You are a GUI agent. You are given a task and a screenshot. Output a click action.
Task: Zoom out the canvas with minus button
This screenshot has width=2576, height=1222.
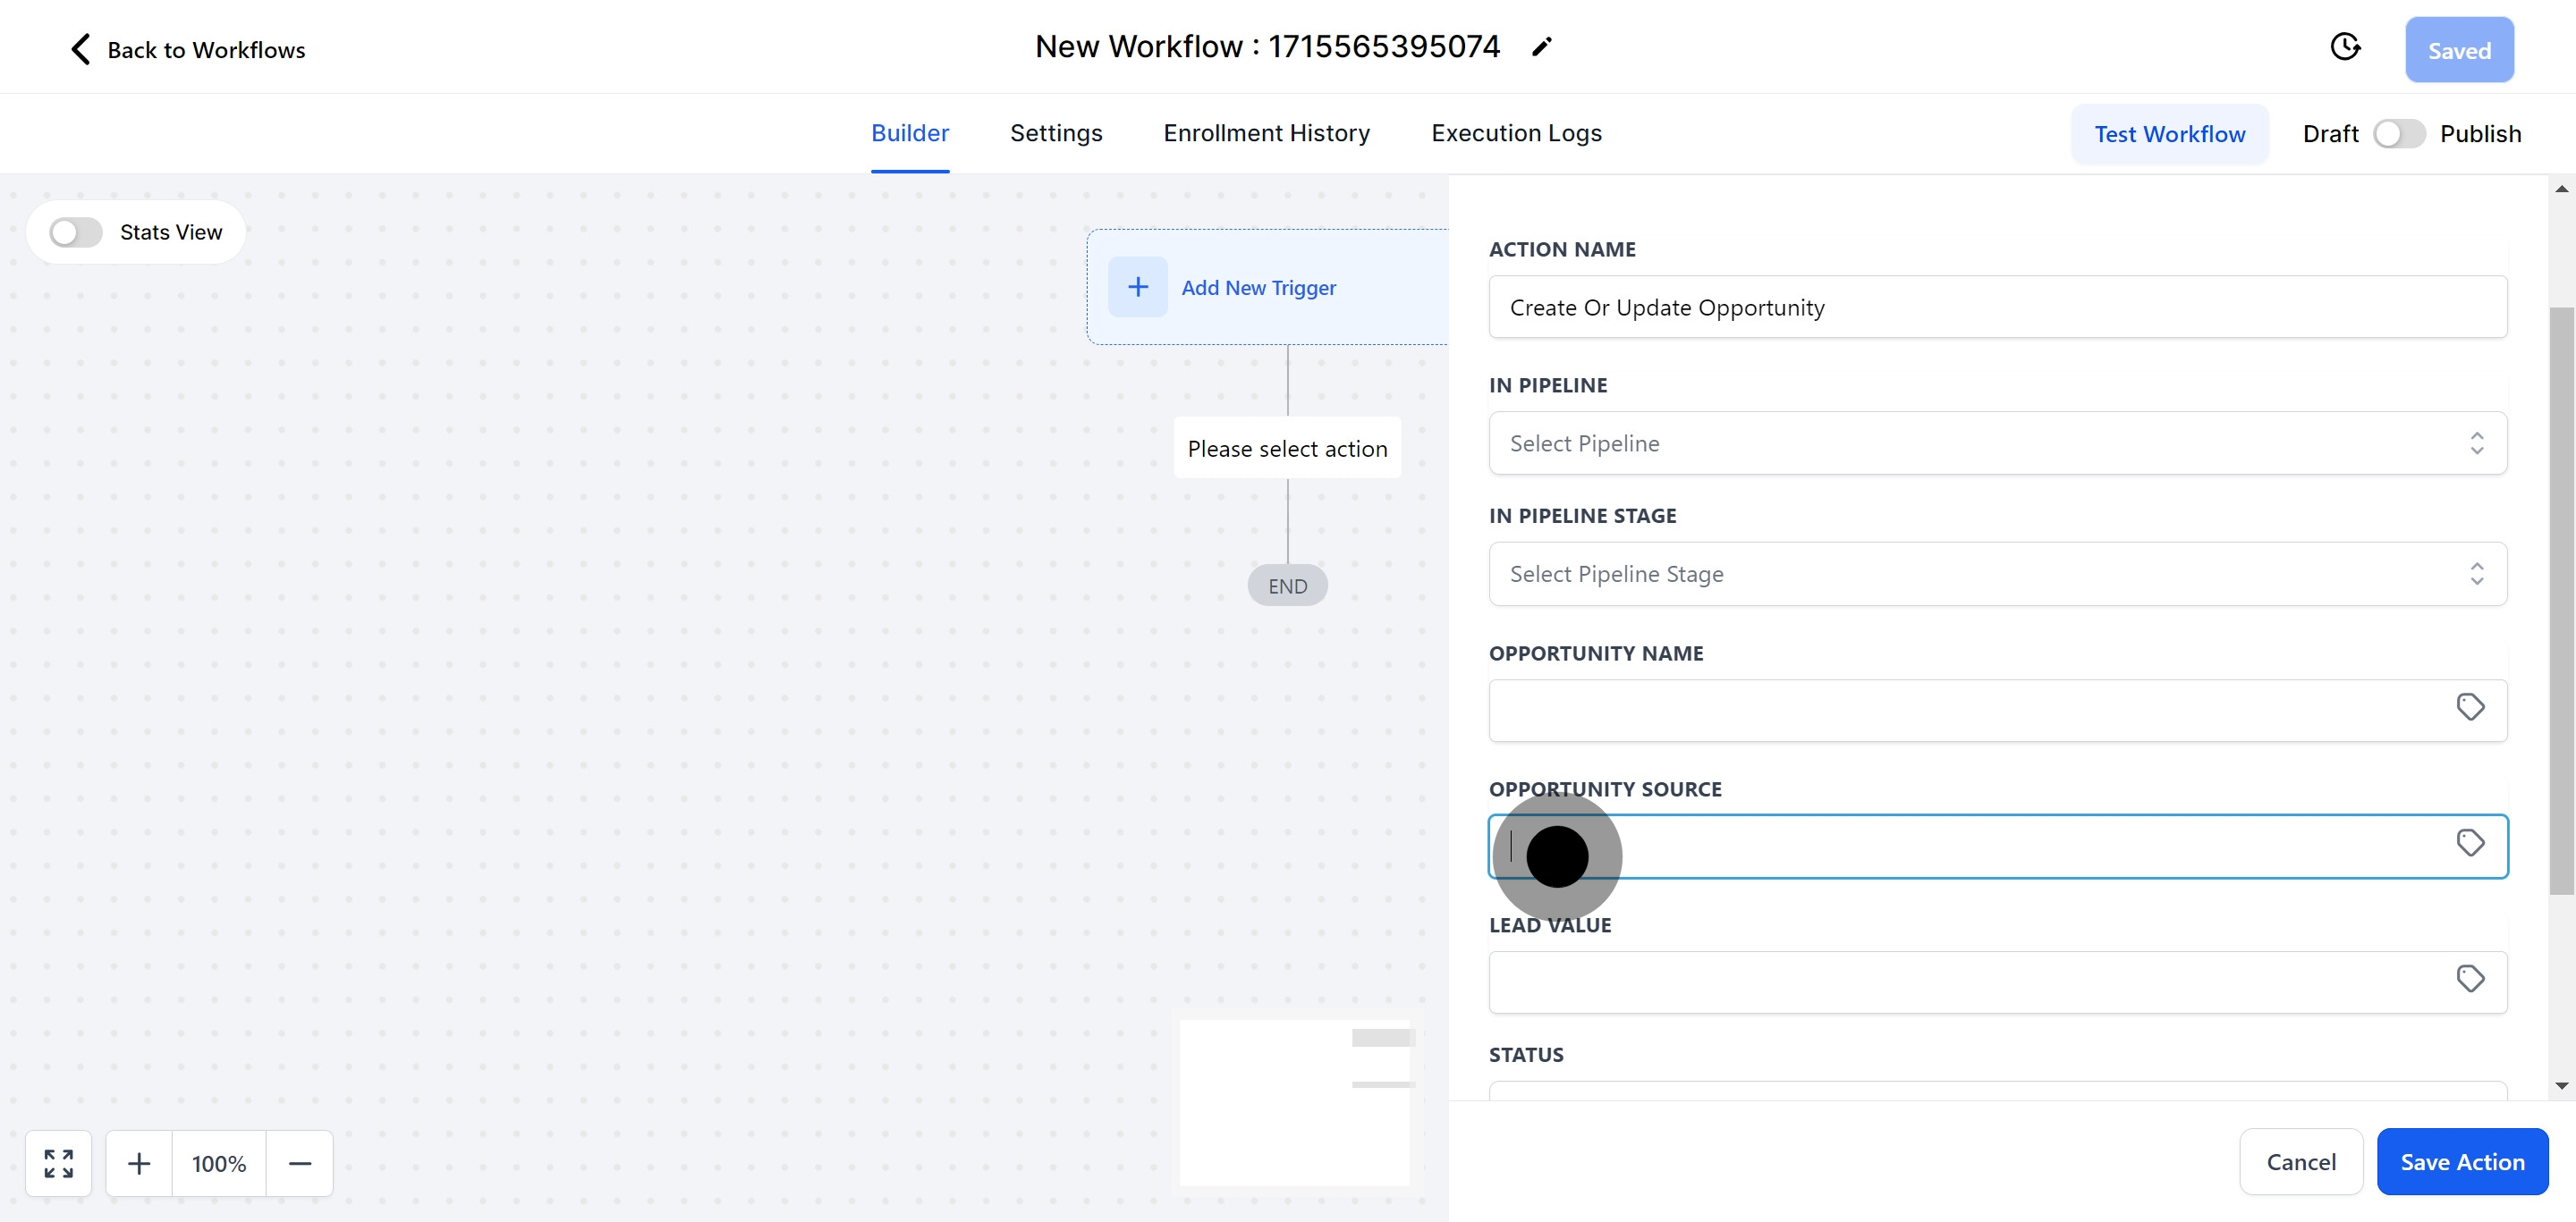point(300,1163)
